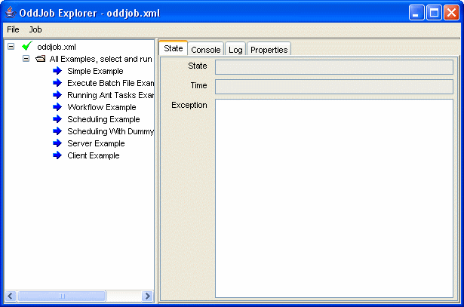464x307 pixels.
Task: Open the File menu
Action: click(13, 29)
